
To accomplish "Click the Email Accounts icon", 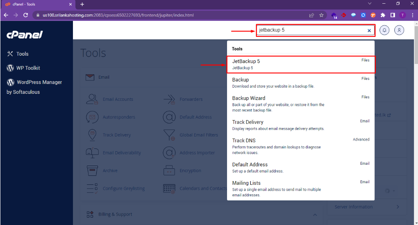I will pyautogui.click(x=92, y=99).
